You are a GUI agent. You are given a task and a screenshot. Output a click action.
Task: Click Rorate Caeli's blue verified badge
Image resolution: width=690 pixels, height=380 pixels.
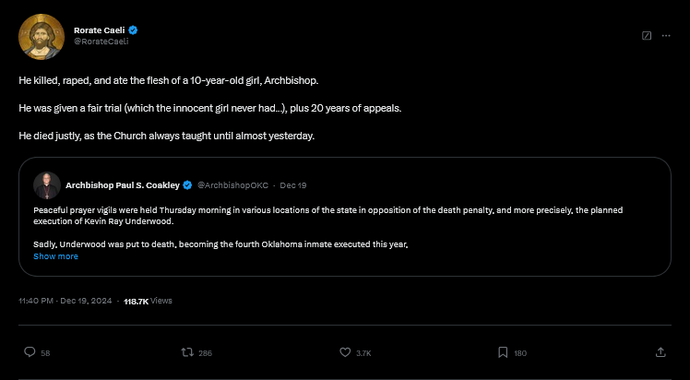(x=133, y=30)
